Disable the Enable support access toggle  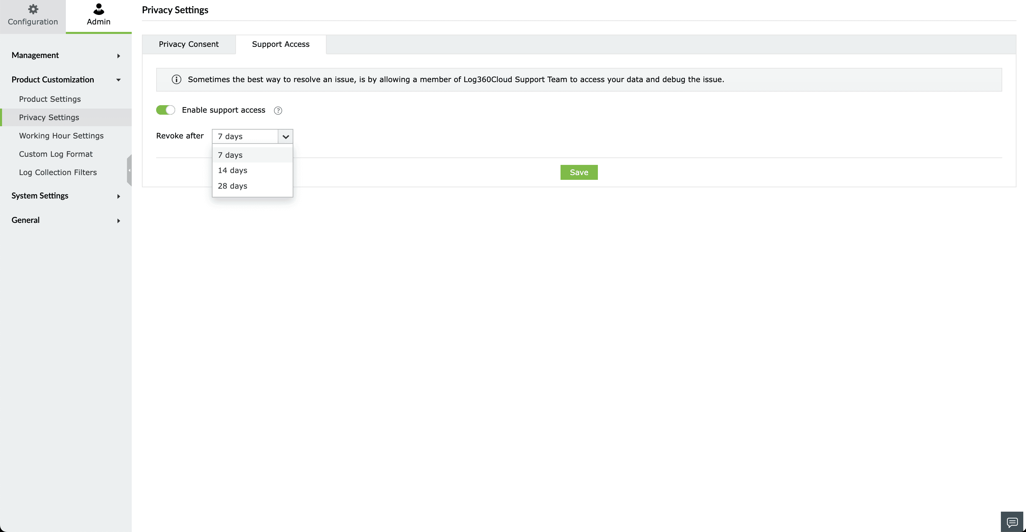point(166,110)
